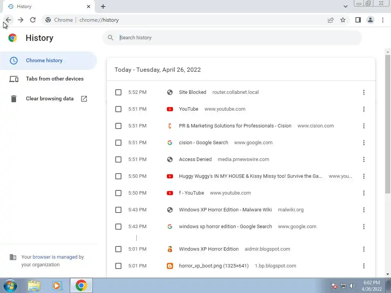Screen dimensions: 391x293
Task: Select Chrome history in sidebar
Action: pos(48,61)
